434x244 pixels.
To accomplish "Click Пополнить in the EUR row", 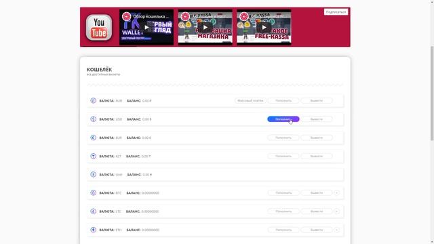I will pyautogui.click(x=283, y=138).
